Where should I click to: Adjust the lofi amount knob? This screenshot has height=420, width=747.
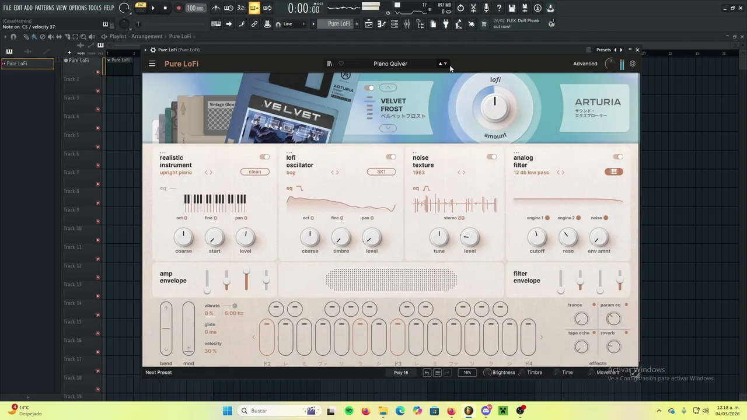coord(495,108)
